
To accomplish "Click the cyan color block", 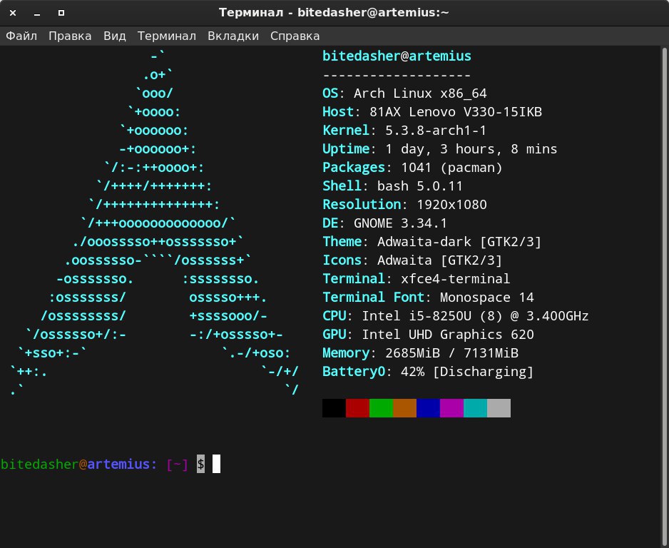I will pos(475,408).
